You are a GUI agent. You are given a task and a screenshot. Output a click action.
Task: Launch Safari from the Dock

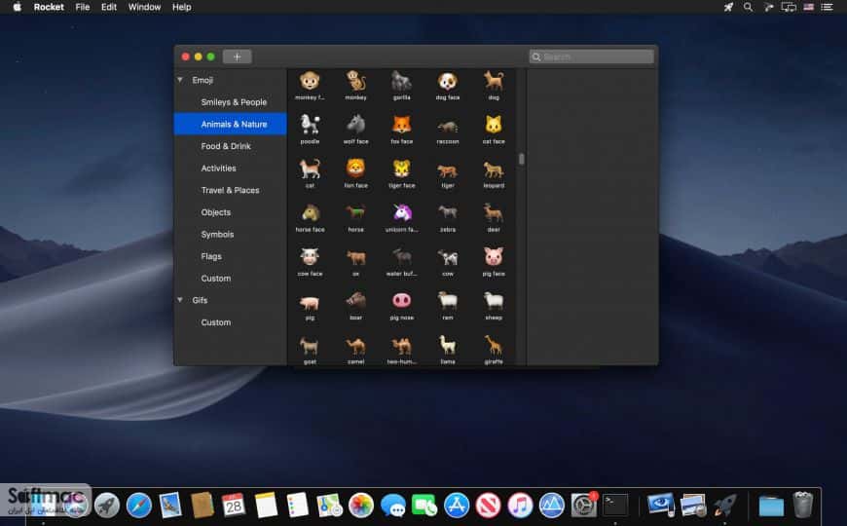pyautogui.click(x=139, y=506)
